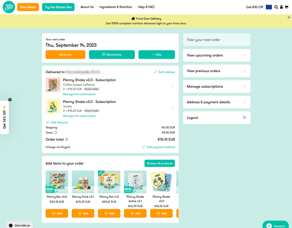Expand the Vanilla subscription item chevron
The height and width of the screenshot is (228, 292).
pos(173,108)
